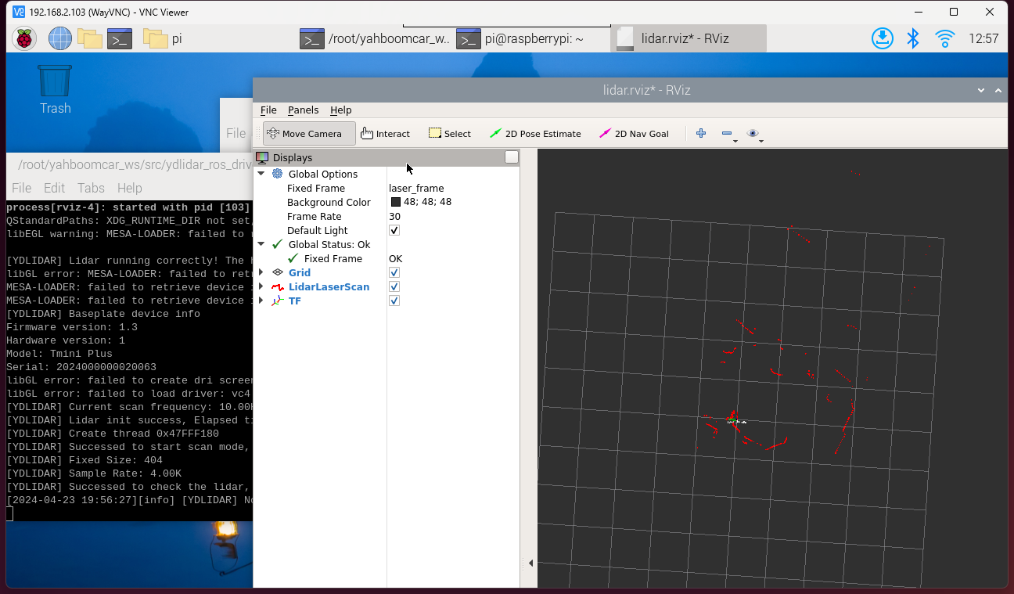Click the VNC Viewer title bar app icon
The width and height of the screenshot is (1014, 594).
19,13
